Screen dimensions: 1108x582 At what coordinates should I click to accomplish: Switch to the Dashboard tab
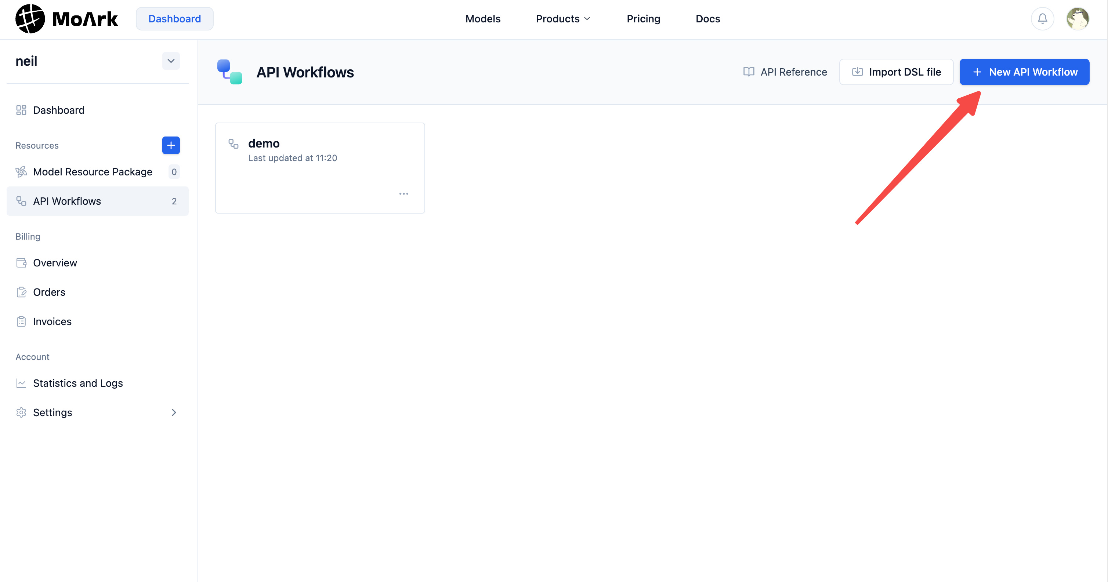(174, 18)
